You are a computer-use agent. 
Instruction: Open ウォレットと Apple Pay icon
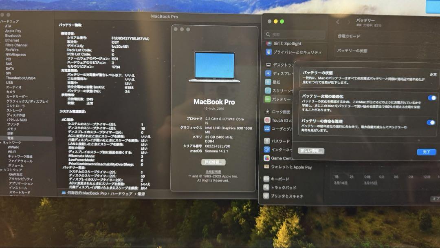point(266,166)
